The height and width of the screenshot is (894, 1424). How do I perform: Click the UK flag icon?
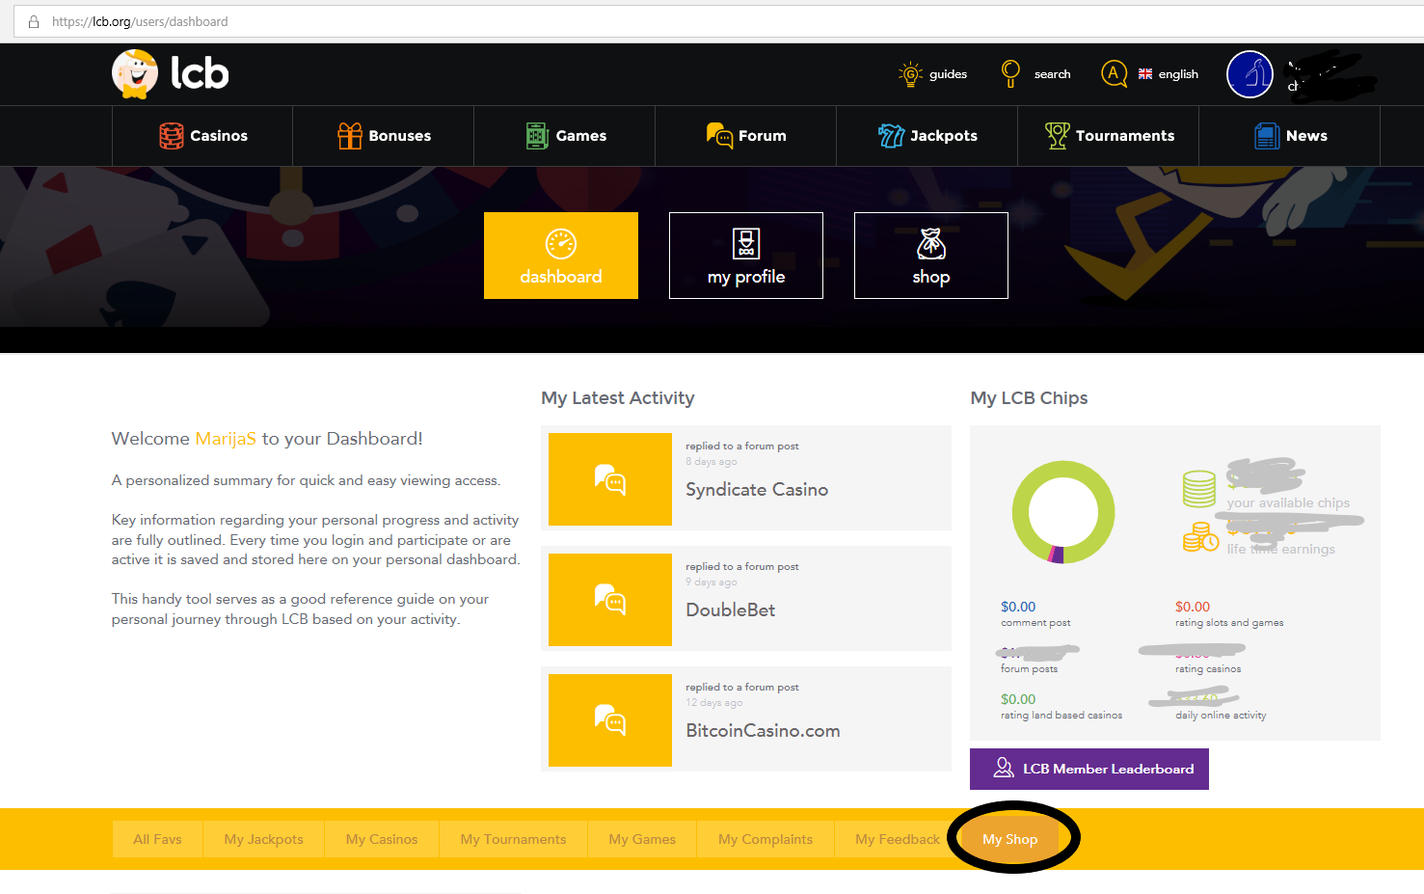coord(1145,74)
